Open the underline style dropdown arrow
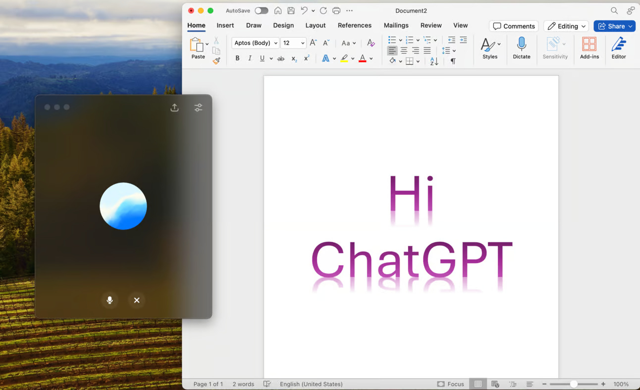The height and width of the screenshot is (390, 640). click(271, 59)
